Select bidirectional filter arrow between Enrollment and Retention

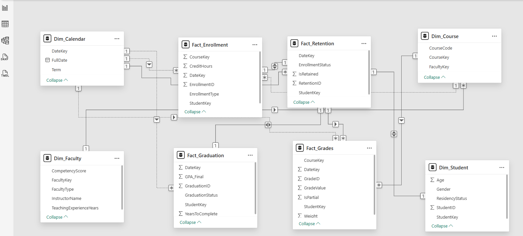coord(275,66)
